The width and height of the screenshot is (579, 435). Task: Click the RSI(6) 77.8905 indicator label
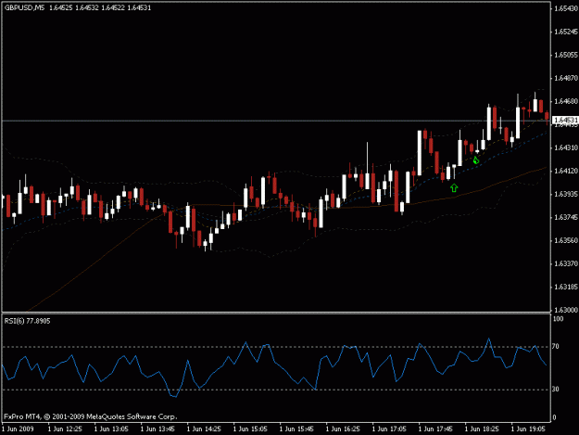27,321
